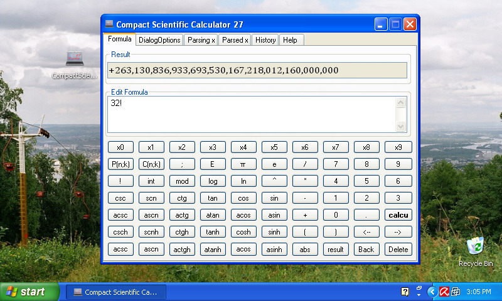Image resolution: width=502 pixels, height=301 pixels.
Task: Insert the sin function
Action: click(x=274, y=198)
